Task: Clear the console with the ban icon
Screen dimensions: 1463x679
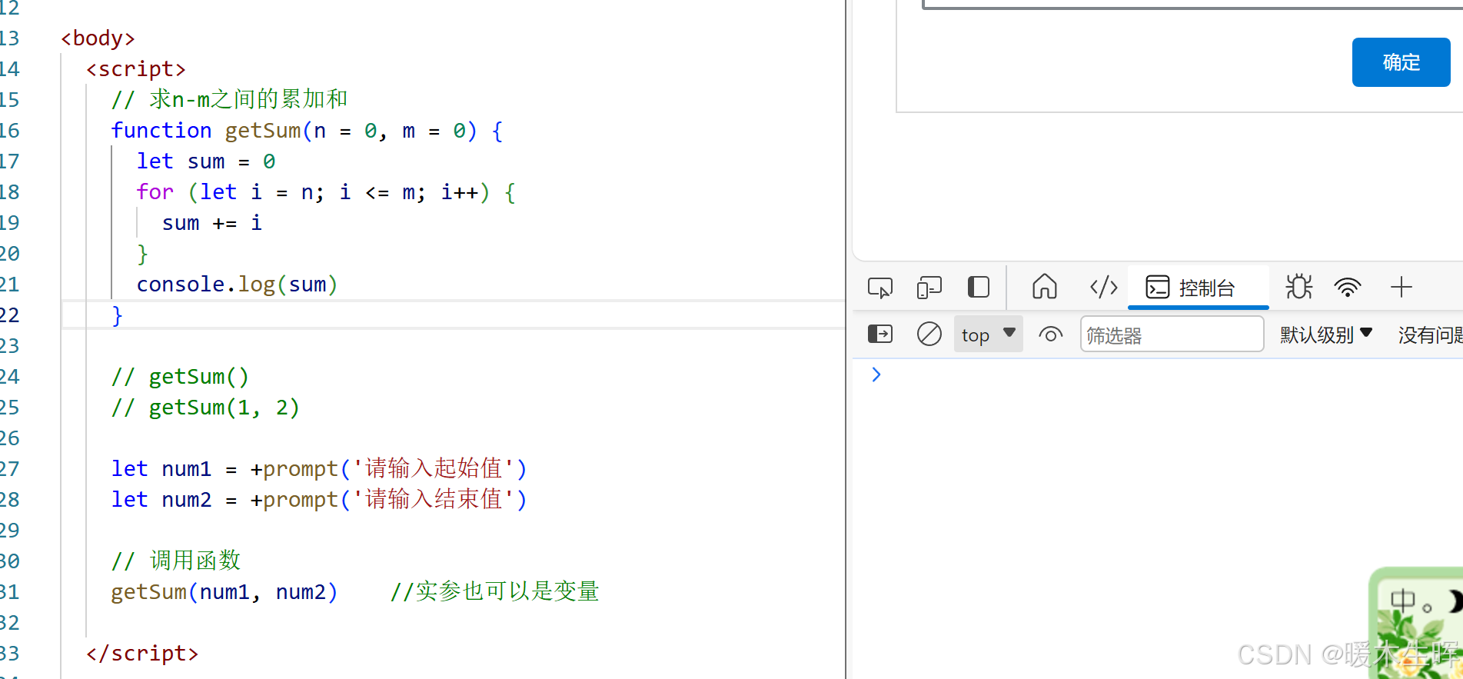Action: (929, 334)
